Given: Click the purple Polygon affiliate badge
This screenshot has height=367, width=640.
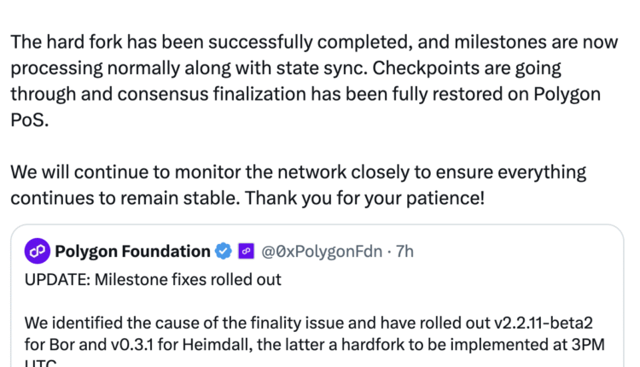Looking at the screenshot, I should (246, 252).
